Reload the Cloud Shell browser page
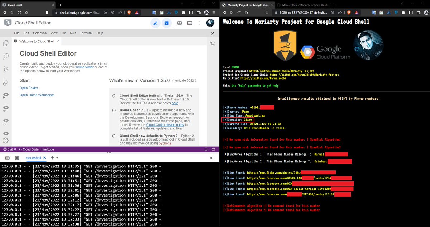Viewport: 430px width, 227px height. point(19,13)
